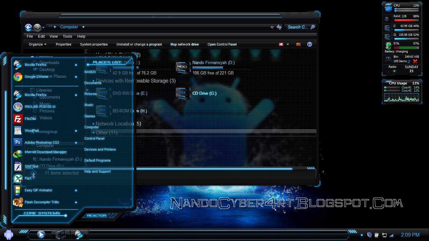
Task: Open Explorer help with the question mark
Action: (309, 44)
